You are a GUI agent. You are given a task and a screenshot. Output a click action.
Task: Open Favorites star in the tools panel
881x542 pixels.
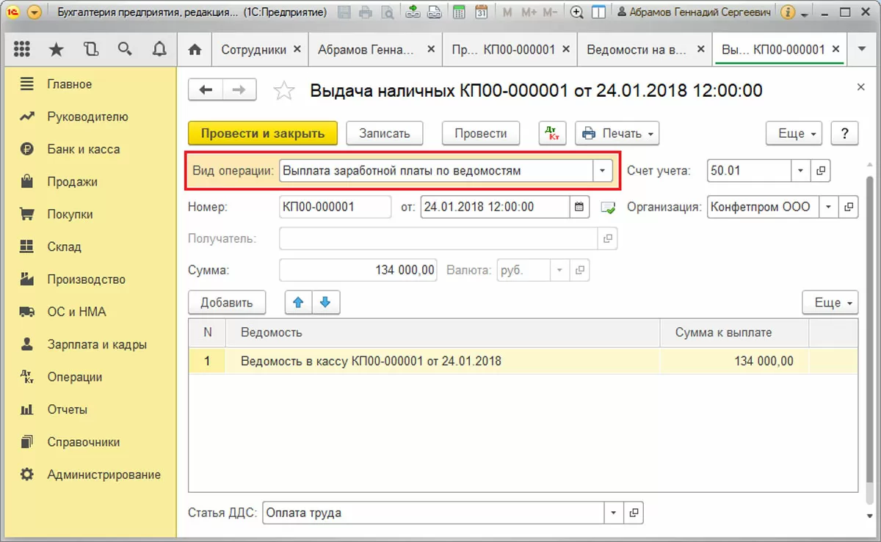(x=56, y=49)
